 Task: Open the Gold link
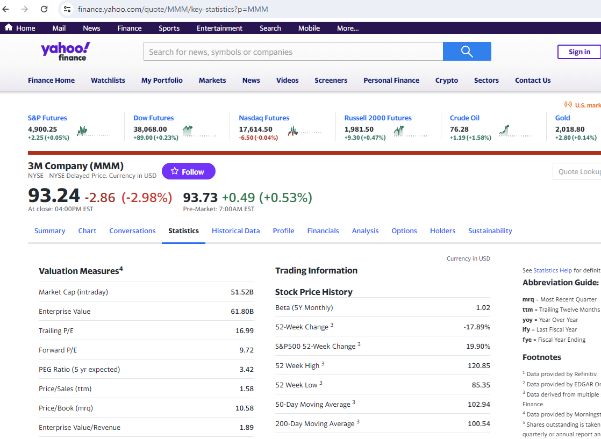click(x=563, y=118)
